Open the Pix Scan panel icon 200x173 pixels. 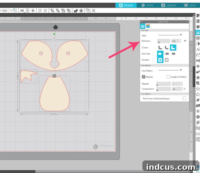click(198, 21)
